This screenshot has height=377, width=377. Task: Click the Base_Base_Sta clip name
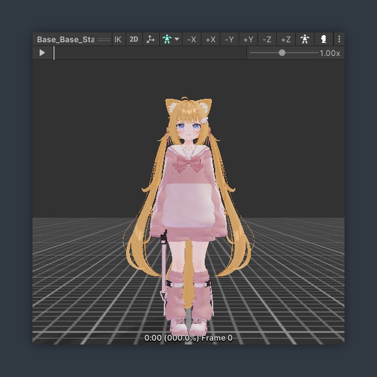66,40
